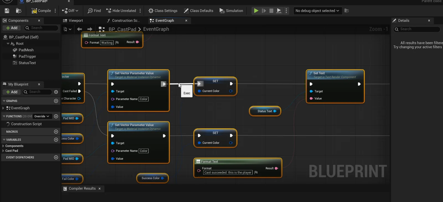Click the frame advance button
The height and width of the screenshot is (202, 443).
264,11
